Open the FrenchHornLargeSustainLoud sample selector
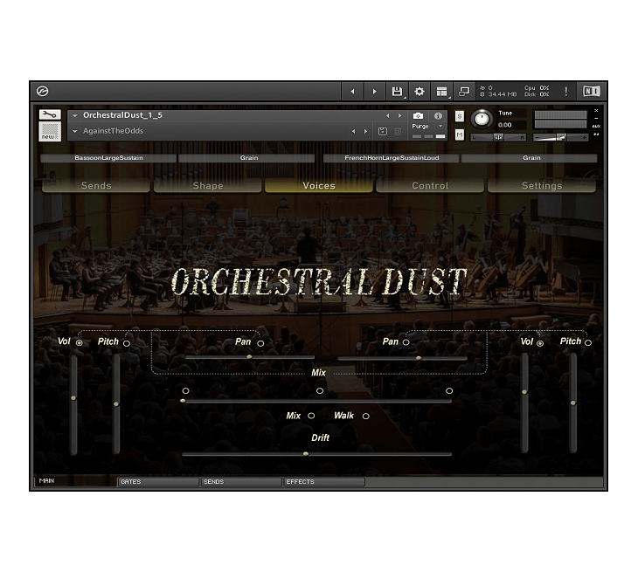Viewport: 638px width, 572px height. (392, 158)
